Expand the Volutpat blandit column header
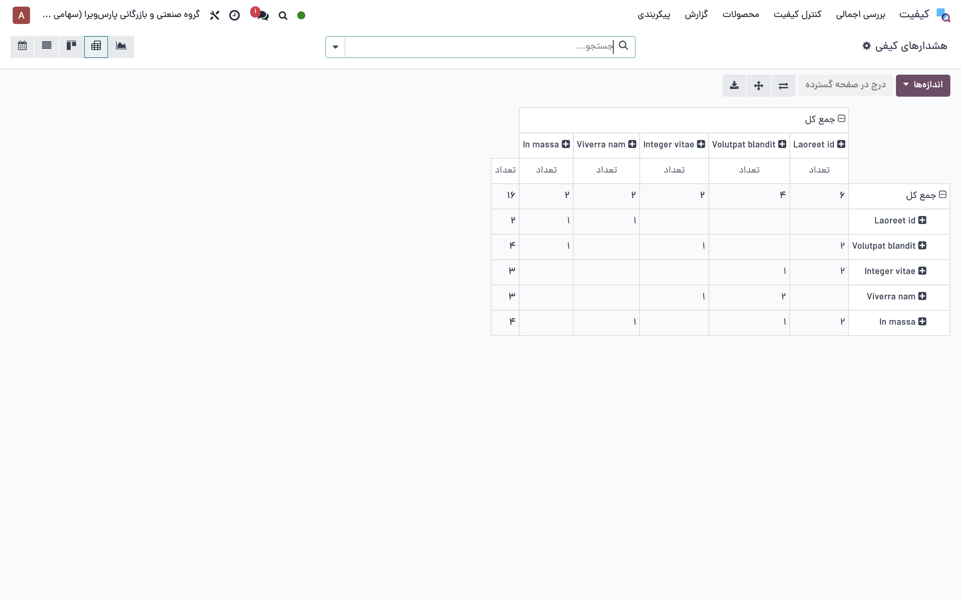The image size is (961, 600). [x=749, y=144]
